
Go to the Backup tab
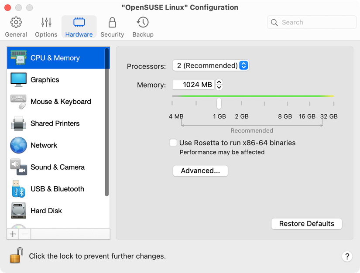point(143,27)
